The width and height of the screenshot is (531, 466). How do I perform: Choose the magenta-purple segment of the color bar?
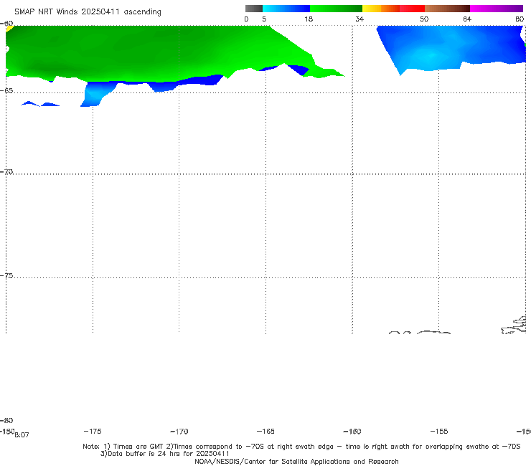pos(497,9)
